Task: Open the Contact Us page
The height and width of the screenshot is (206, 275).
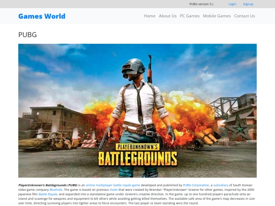Action: coord(244,16)
